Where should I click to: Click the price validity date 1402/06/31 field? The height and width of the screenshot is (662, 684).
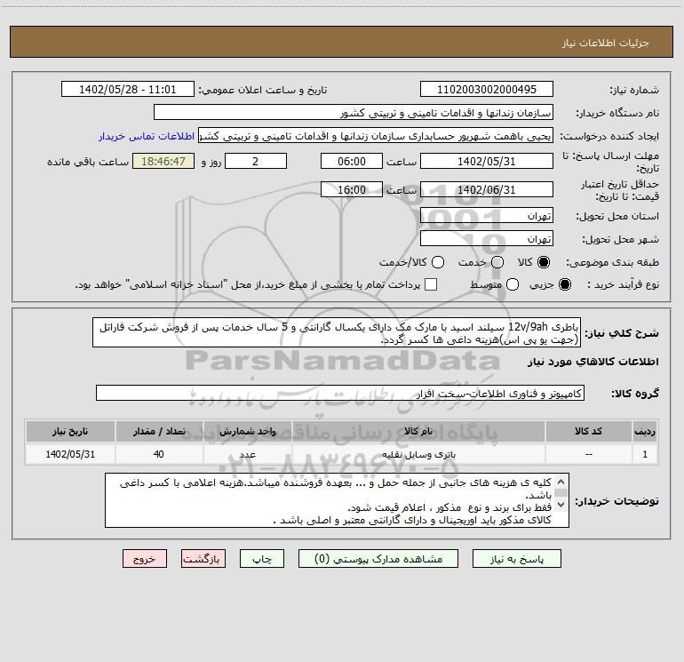[487, 189]
